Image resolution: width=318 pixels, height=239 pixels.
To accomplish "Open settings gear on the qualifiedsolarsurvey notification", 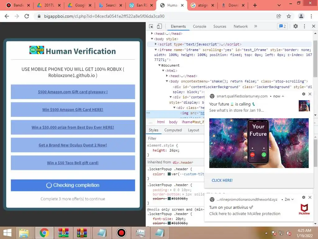I will tap(304, 94).
